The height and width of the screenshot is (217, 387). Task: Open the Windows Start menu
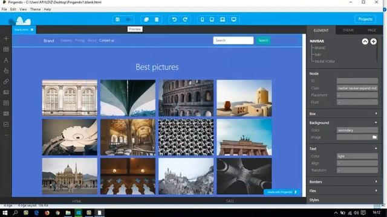point(5,213)
